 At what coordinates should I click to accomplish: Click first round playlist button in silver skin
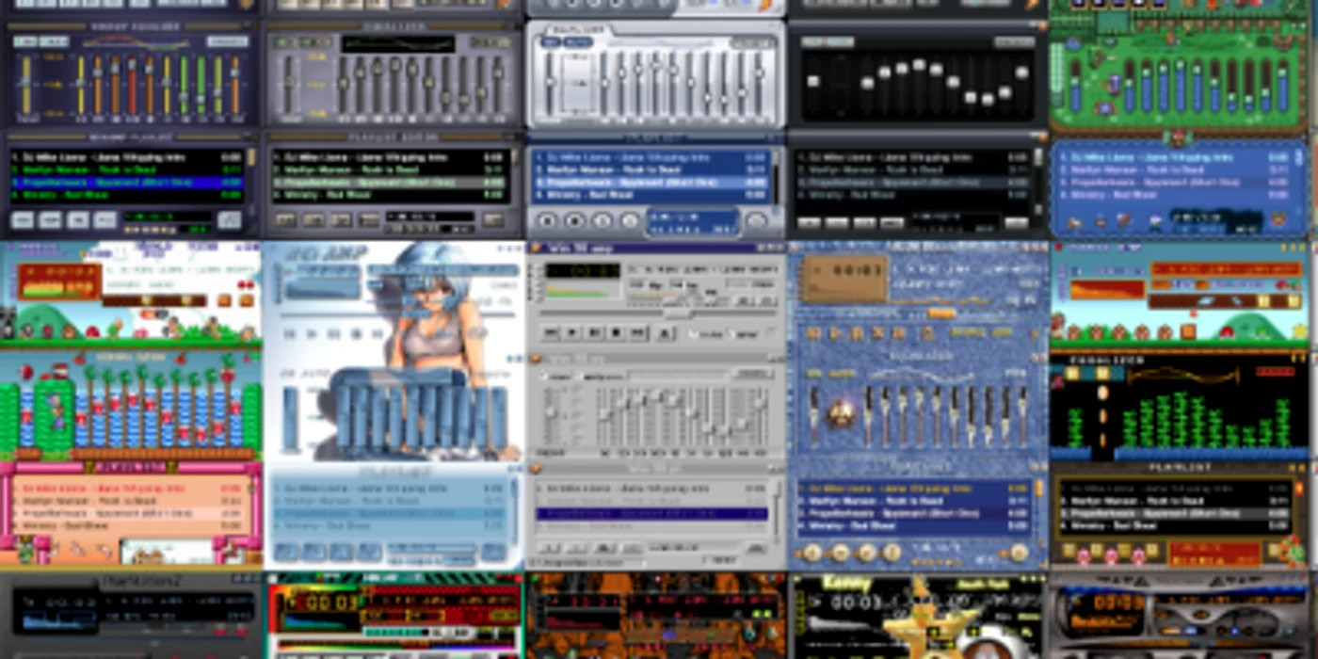[x=546, y=221]
